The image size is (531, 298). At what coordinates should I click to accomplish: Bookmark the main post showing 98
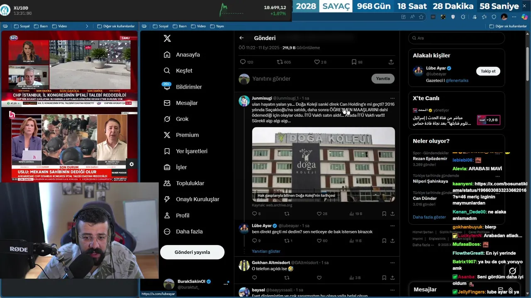(x=357, y=62)
